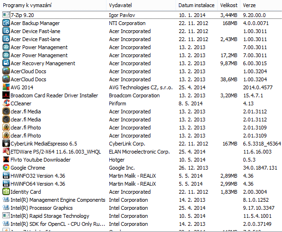Select 'ETDWare PS/2-X64 11.6.16.003_WHQL' name
The height and width of the screenshot is (232, 282).
[56, 152]
